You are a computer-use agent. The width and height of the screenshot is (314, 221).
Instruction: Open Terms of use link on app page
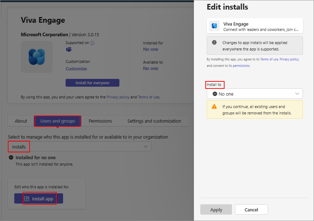click(149, 97)
